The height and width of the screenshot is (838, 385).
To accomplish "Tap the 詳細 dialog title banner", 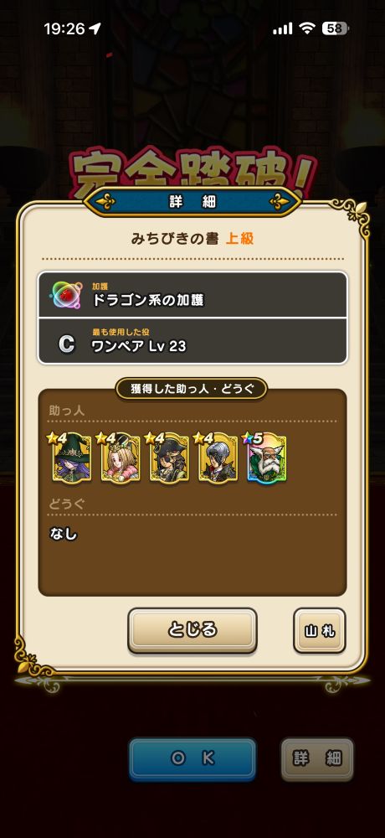I will [192, 201].
